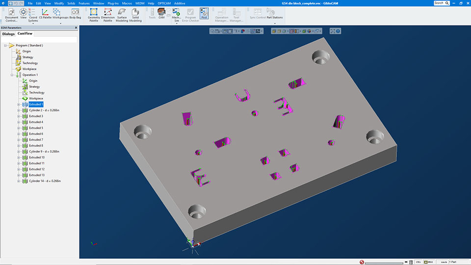Image resolution: width=471 pixels, height=265 pixels.
Task: Click help icon in floating viewport toolbar
Action: [x=338, y=31]
